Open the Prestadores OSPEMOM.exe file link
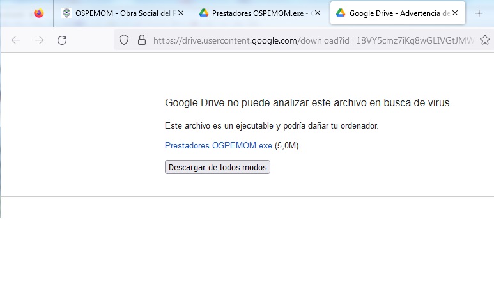This screenshot has height=286, width=494. point(219,145)
